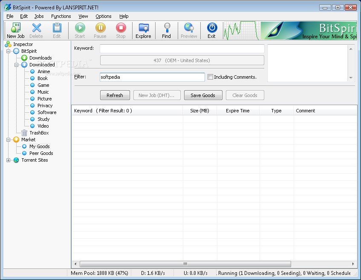Click the Delete toolbar icon
Screen dimensions: 361x280
(x=36, y=28)
